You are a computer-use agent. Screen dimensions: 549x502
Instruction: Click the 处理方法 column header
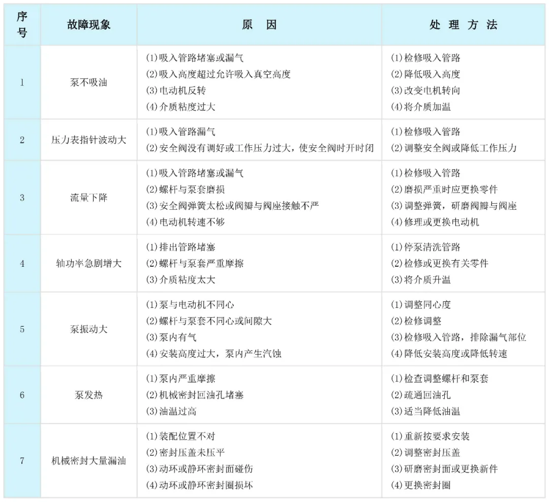tap(464, 23)
